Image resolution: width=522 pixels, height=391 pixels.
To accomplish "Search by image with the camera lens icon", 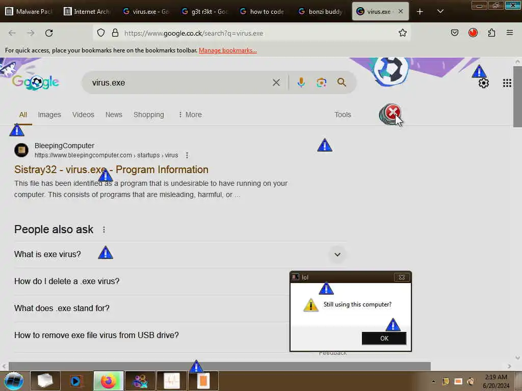I will coord(321,82).
